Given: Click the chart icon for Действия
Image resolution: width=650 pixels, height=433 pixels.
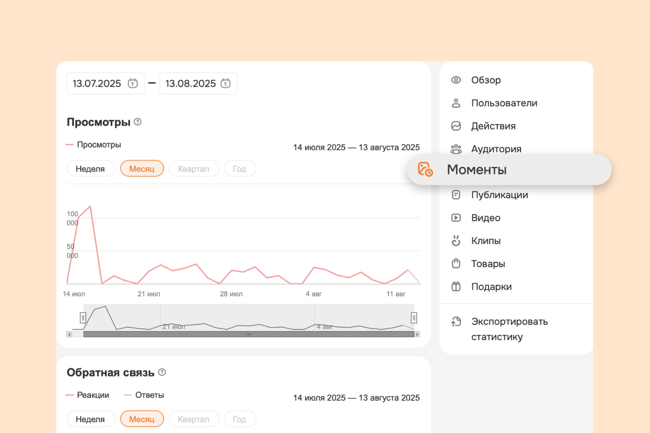Looking at the screenshot, I should (x=456, y=126).
